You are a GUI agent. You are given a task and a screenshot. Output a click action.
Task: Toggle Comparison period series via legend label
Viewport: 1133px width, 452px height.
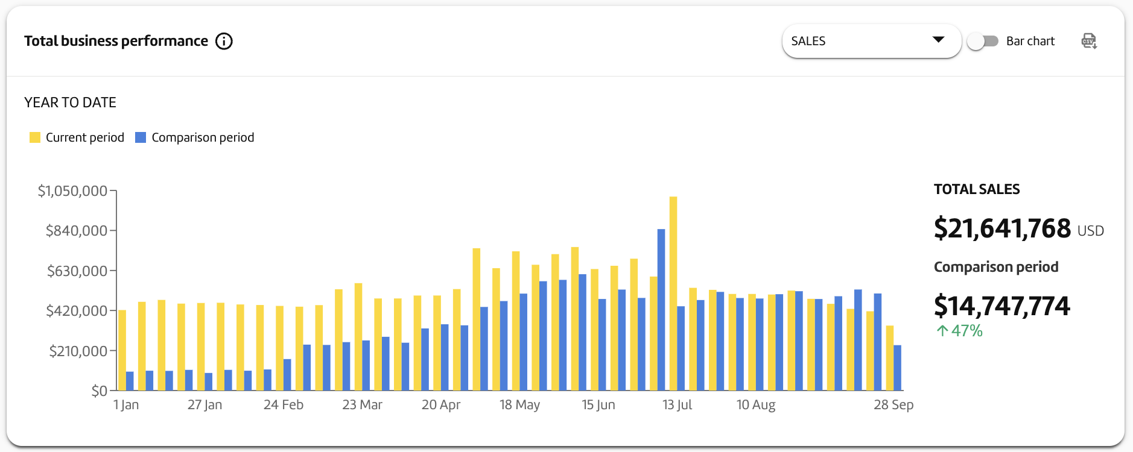click(203, 137)
